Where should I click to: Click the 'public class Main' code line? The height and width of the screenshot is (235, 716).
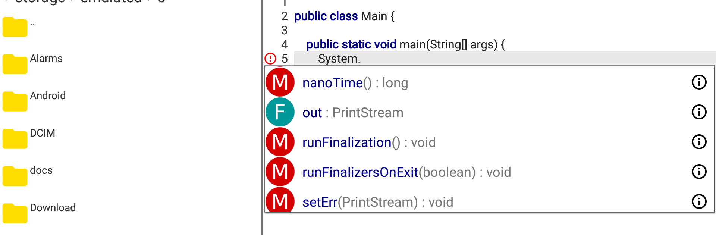(344, 16)
